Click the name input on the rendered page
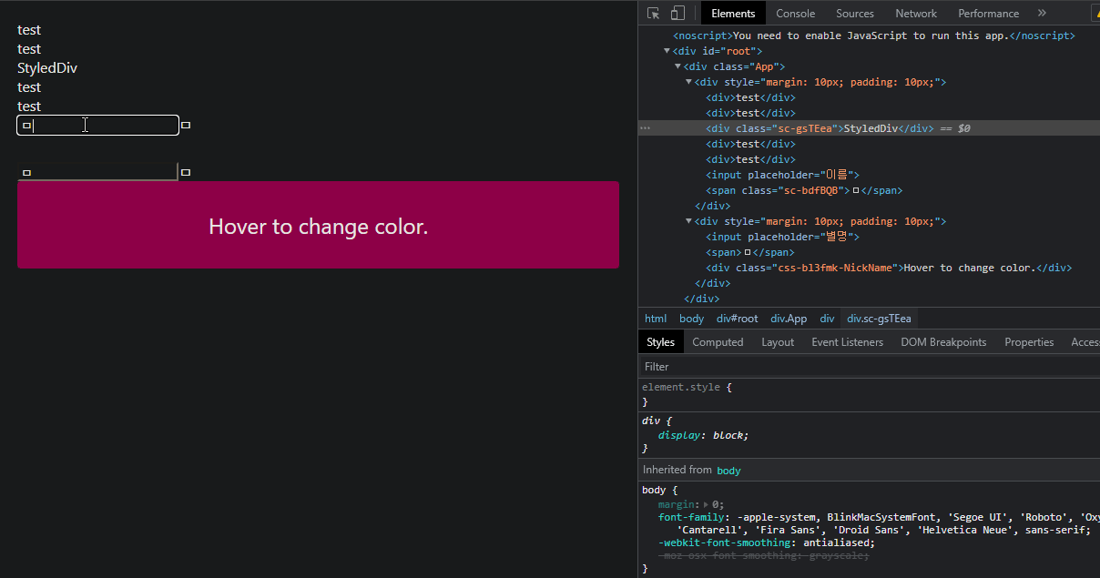Viewport: 1100px width, 578px height. (97, 125)
